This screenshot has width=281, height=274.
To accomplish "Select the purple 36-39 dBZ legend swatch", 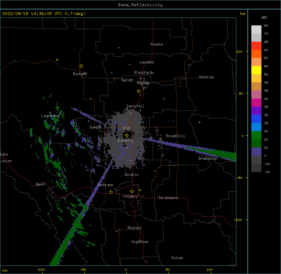I will (x=256, y=111).
